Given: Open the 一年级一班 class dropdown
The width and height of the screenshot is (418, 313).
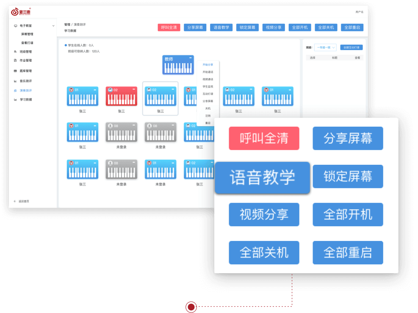Looking at the screenshot, I should coord(325,47).
